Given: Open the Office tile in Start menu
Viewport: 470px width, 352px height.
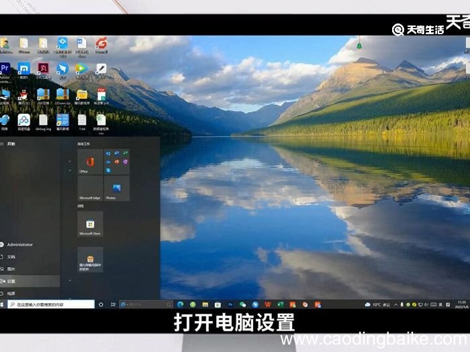Looking at the screenshot, I should tap(90, 162).
